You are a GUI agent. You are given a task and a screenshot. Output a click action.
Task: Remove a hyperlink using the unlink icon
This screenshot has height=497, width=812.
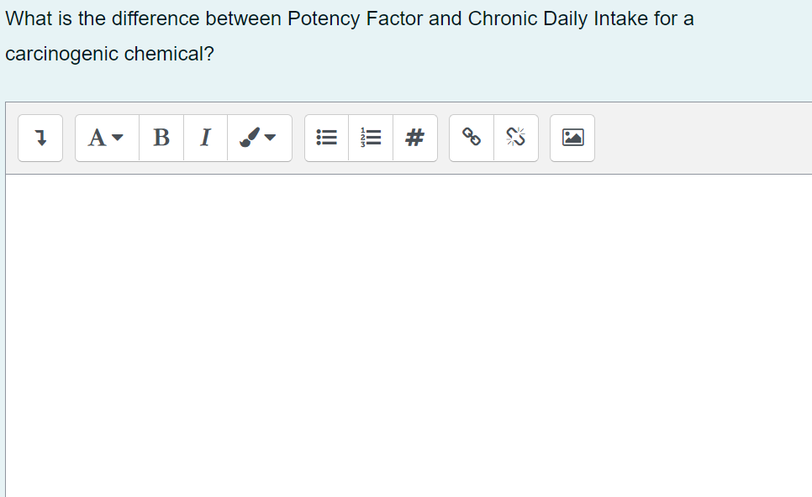click(515, 138)
